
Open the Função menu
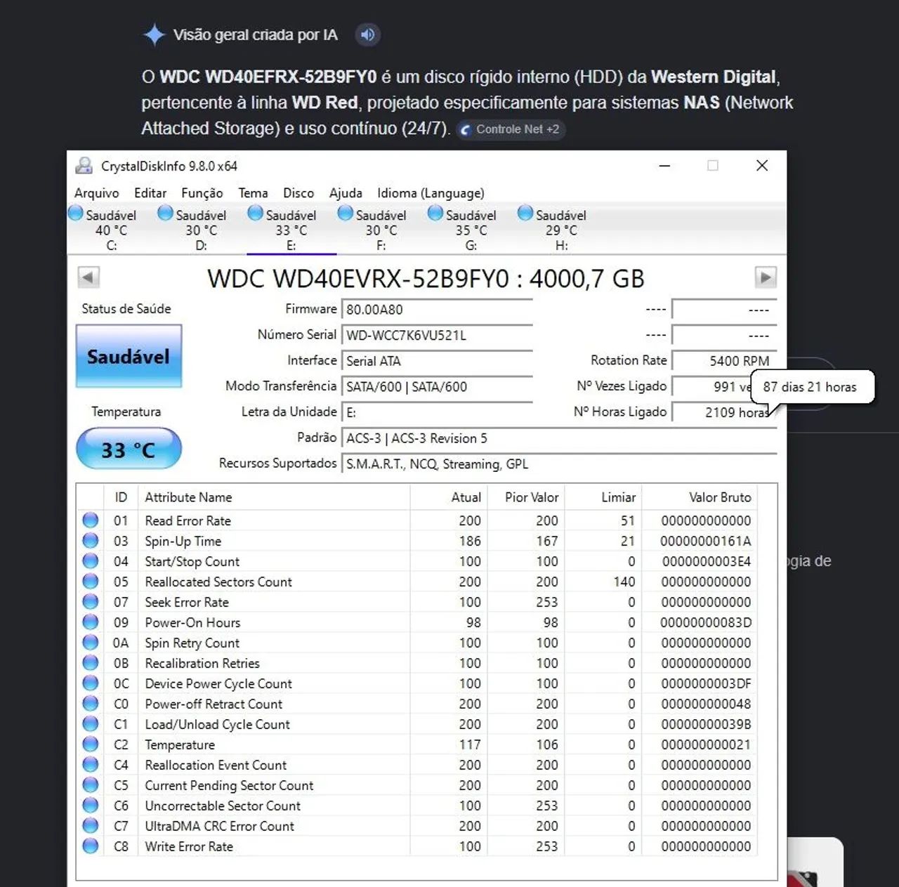(x=202, y=193)
